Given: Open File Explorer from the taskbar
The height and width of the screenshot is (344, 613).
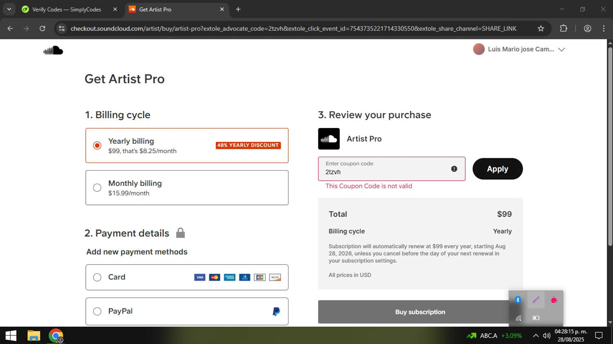Looking at the screenshot, I should (x=34, y=336).
